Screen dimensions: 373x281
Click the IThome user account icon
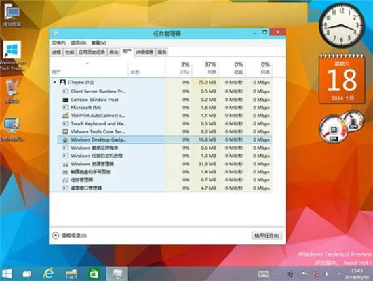[x=62, y=83]
